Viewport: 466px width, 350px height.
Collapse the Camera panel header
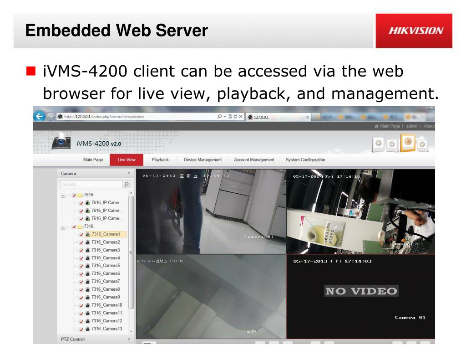point(129,173)
